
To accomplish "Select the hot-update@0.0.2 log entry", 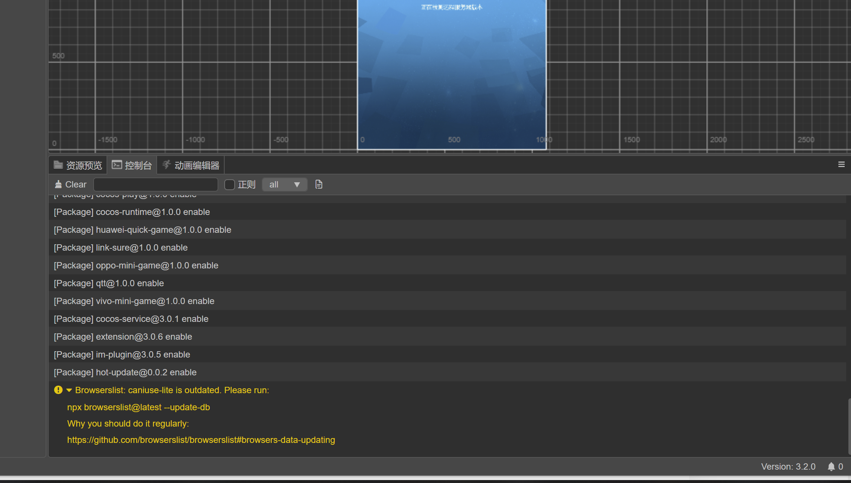I will click(x=125, y=372).
